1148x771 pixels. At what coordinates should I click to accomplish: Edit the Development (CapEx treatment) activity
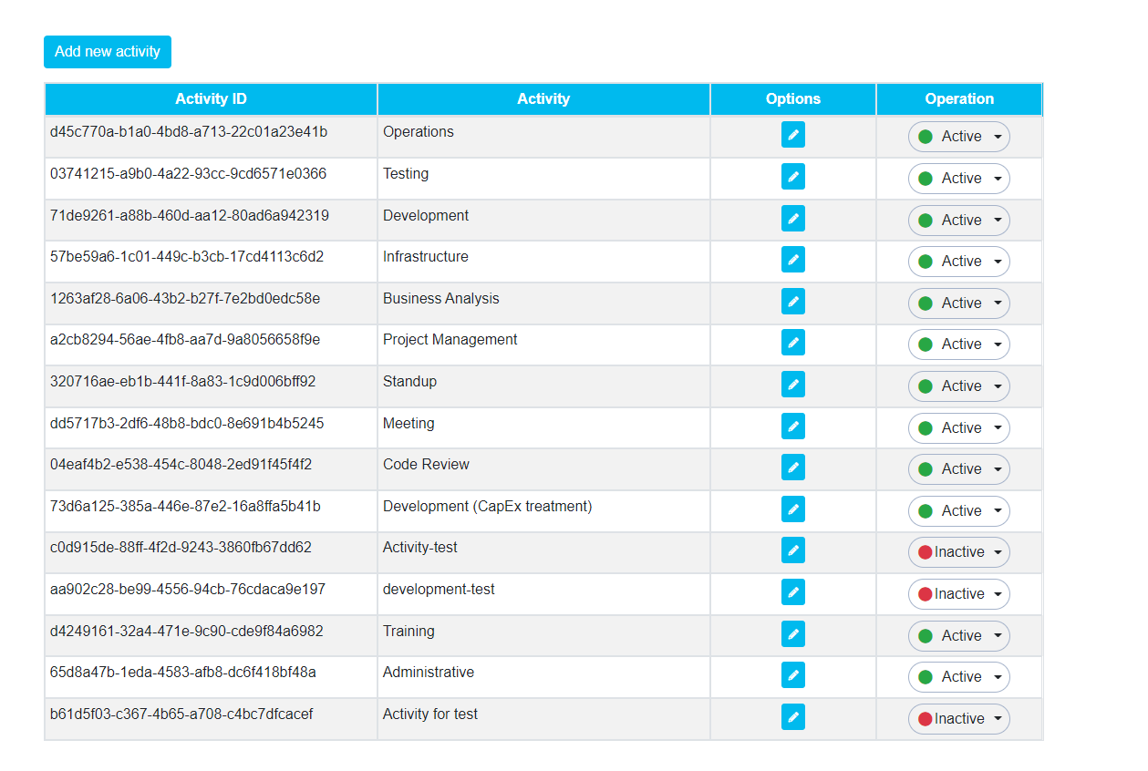coord(793,509)
